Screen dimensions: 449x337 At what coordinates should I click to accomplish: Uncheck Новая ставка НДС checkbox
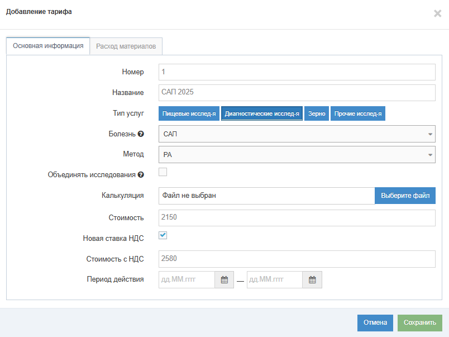pos(163,235)
